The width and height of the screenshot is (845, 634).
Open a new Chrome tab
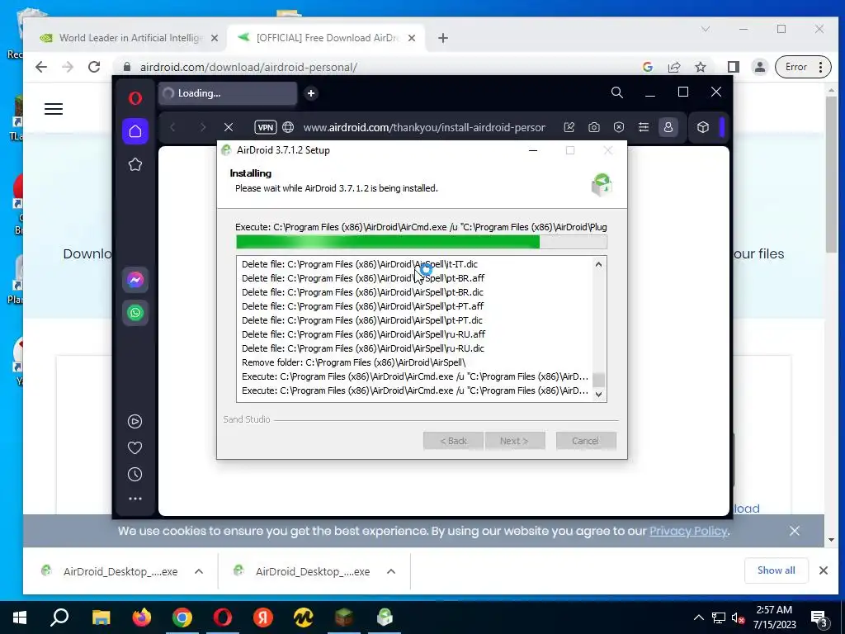443,38
